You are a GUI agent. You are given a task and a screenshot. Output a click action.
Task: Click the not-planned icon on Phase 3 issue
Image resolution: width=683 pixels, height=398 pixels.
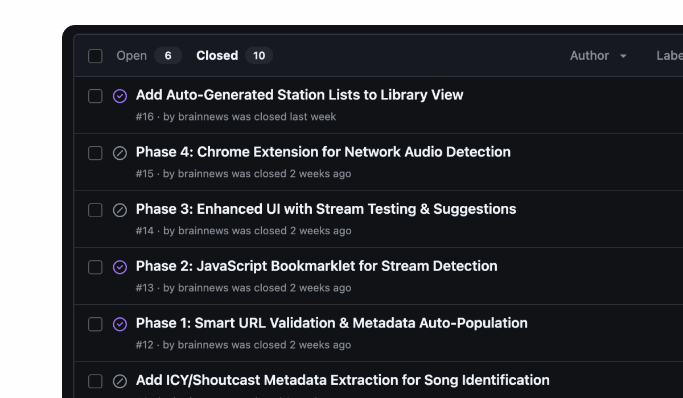tap(120, 210)
